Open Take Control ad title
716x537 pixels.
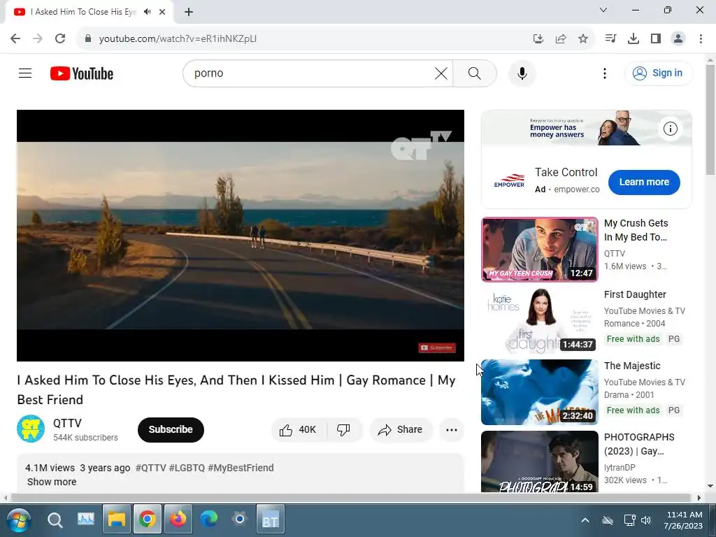(x=566, y=172)
